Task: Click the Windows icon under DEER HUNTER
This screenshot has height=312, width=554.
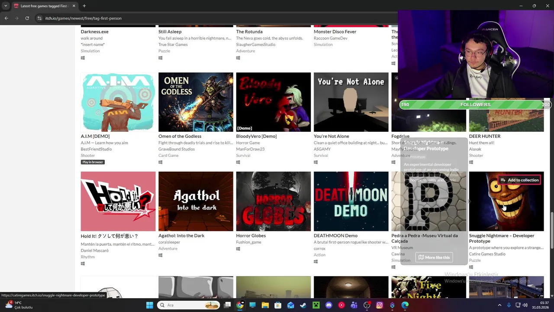Action: point(471,162)
